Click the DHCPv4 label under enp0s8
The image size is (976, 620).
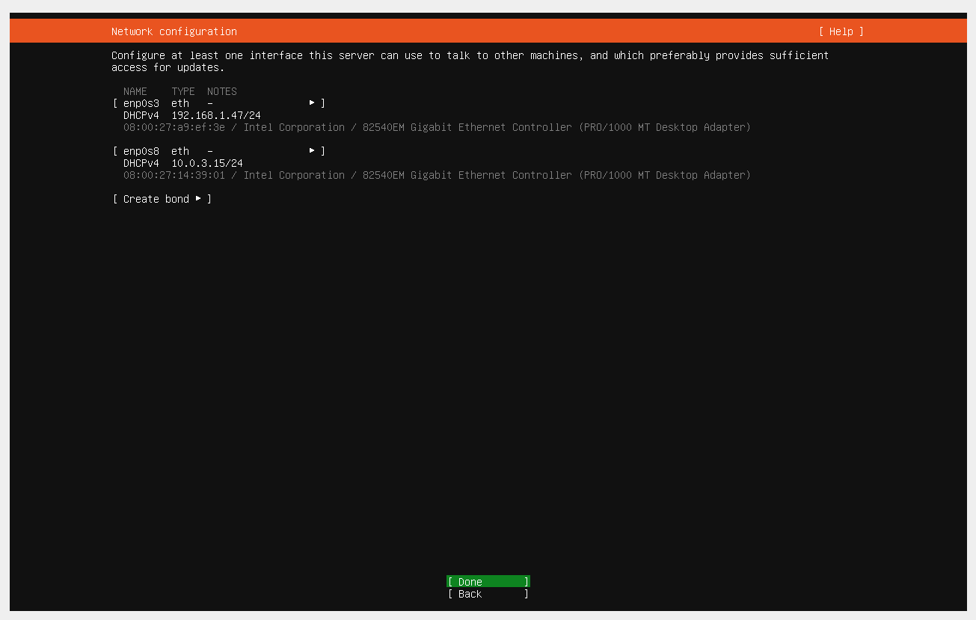(141, 163)
